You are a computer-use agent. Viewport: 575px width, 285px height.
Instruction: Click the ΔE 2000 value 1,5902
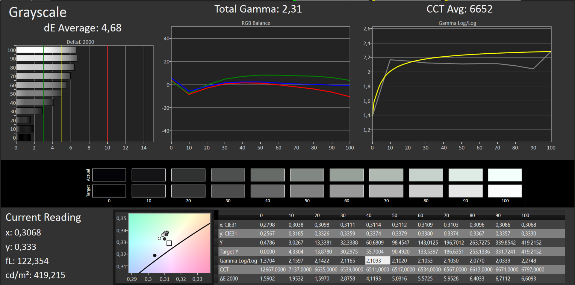point(267,278)
